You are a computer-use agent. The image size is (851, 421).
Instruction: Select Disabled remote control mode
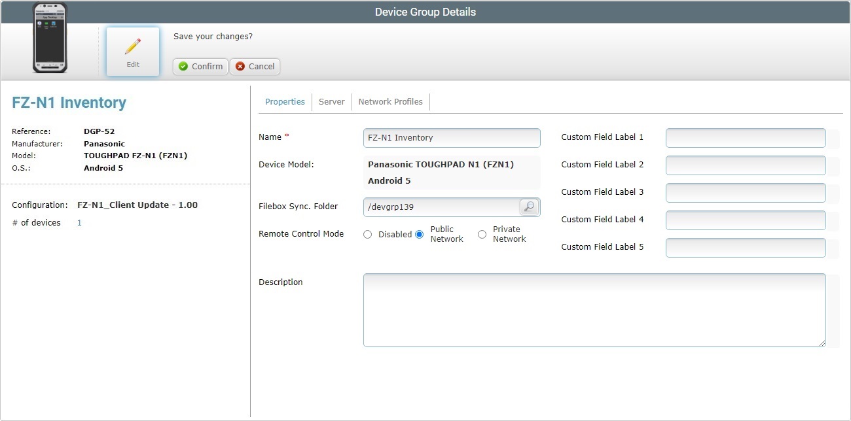pyautogui.click(x=367, y=234)
